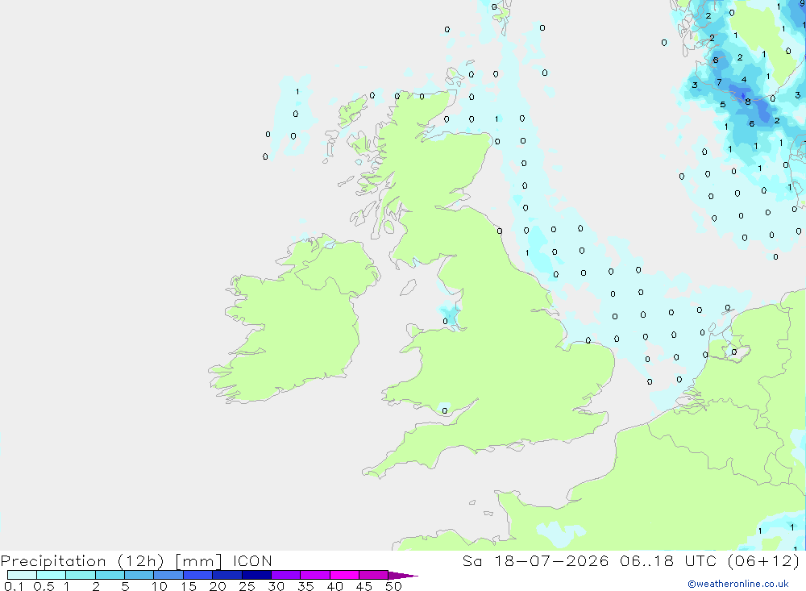Click the '30' legend scale label
Screen dimensions: 806x591
[x=276, y=586]
